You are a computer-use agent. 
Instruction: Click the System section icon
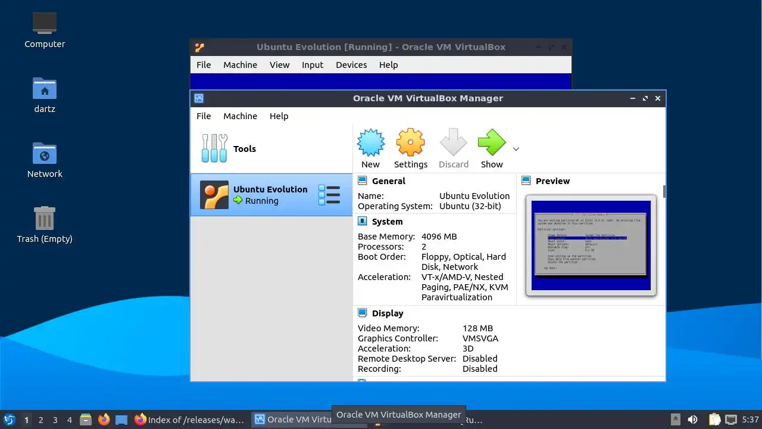tap(362, 221)
